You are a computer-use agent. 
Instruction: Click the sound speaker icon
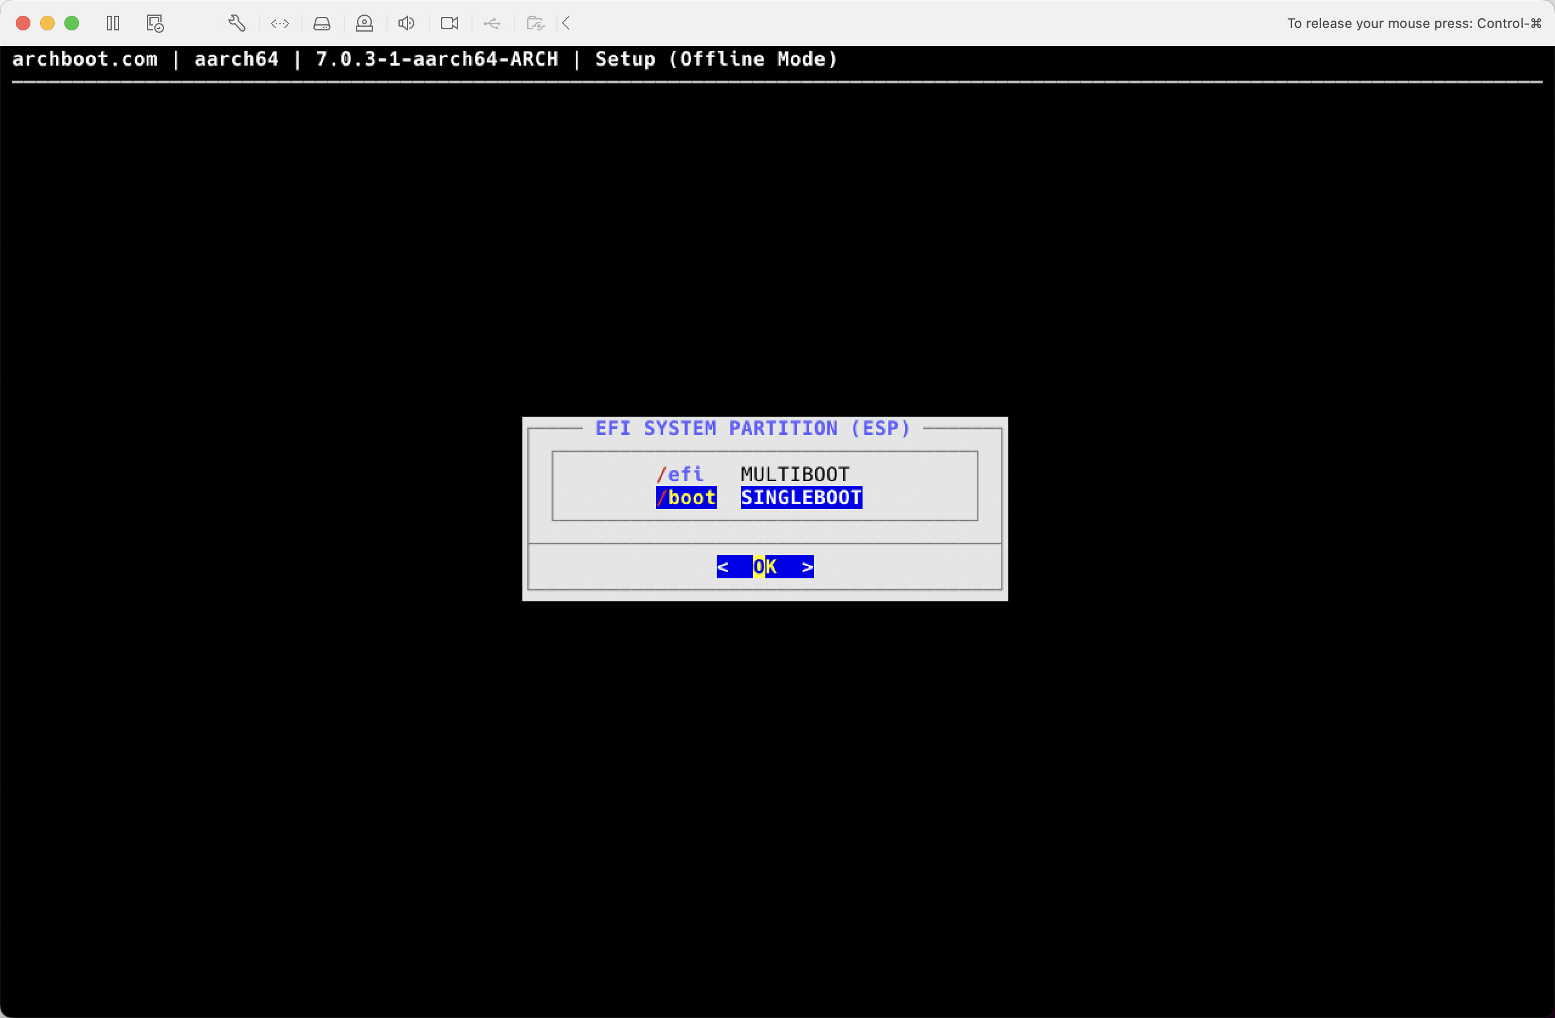[x=406, y=24]
